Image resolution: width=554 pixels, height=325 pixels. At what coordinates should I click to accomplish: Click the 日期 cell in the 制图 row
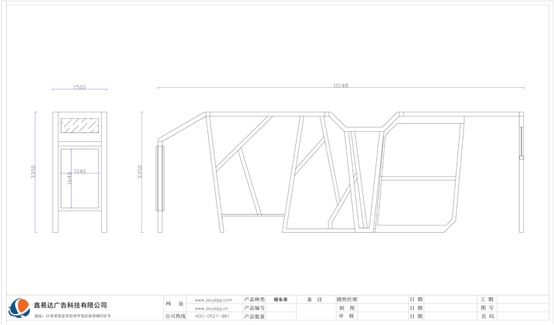click(416, 308)
